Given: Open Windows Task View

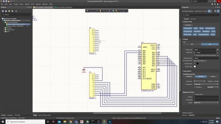Looking at the screenshot, I should coord(54,122).
